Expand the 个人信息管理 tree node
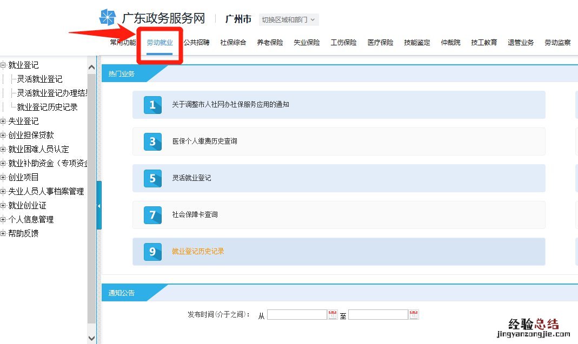The image size is (578, 344). tap(3, 219)
